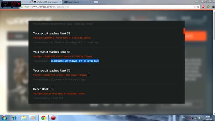
Task: Click the orange Reach Rank 10 reward line
Action: [x=59, y=93]
